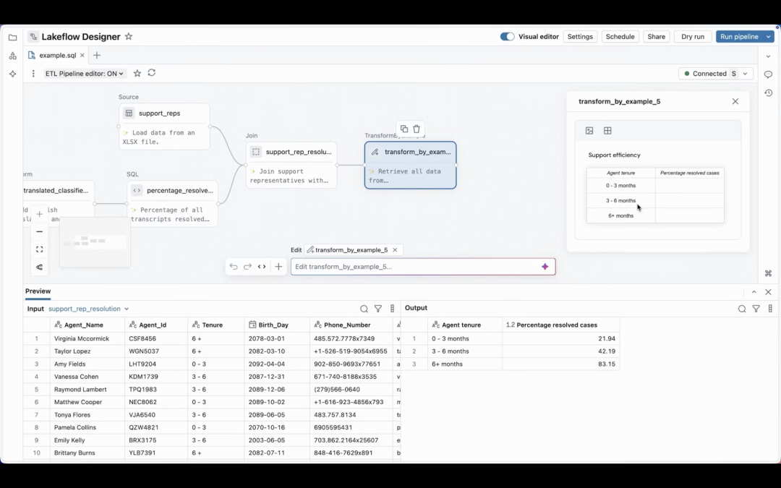Zoom in on the canvas
Image resolution: width=781 pixels, height=488 pixels.
pos(39,214)
